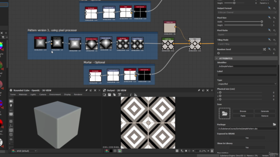Click the Remove icon button
Image resolution: width=280 pixels, height=157 pixels.
(265, 116)
